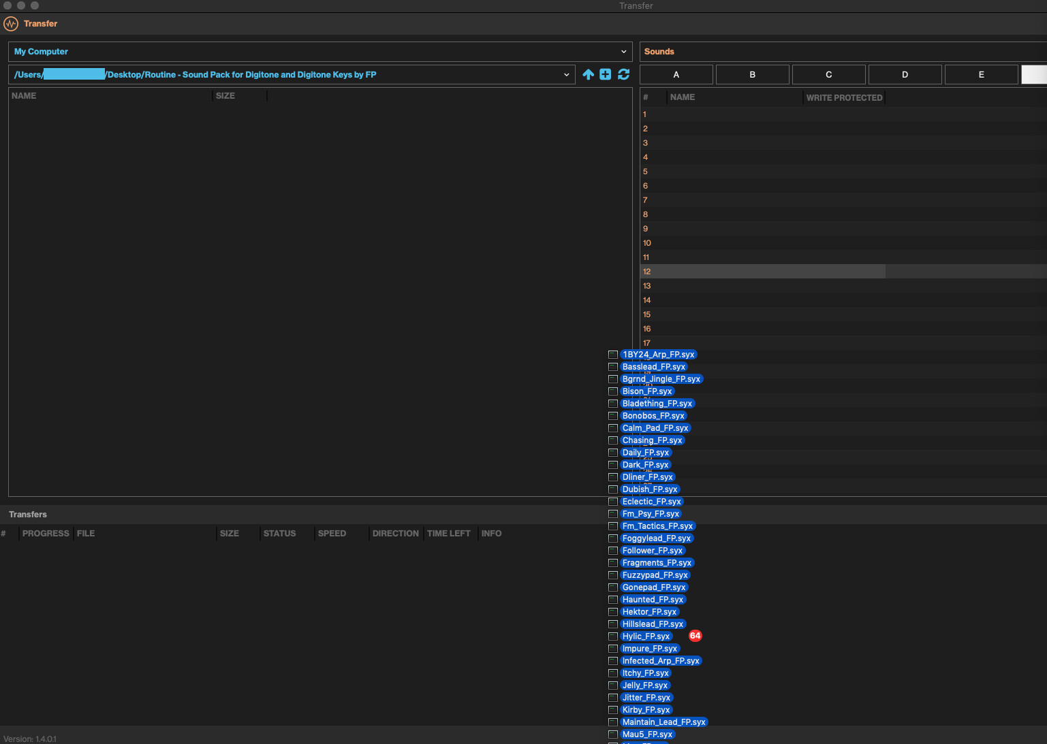The width and height of the screenshot is (1047, 744).
Task: Create a new folder with plus icon
Action: 606,74
